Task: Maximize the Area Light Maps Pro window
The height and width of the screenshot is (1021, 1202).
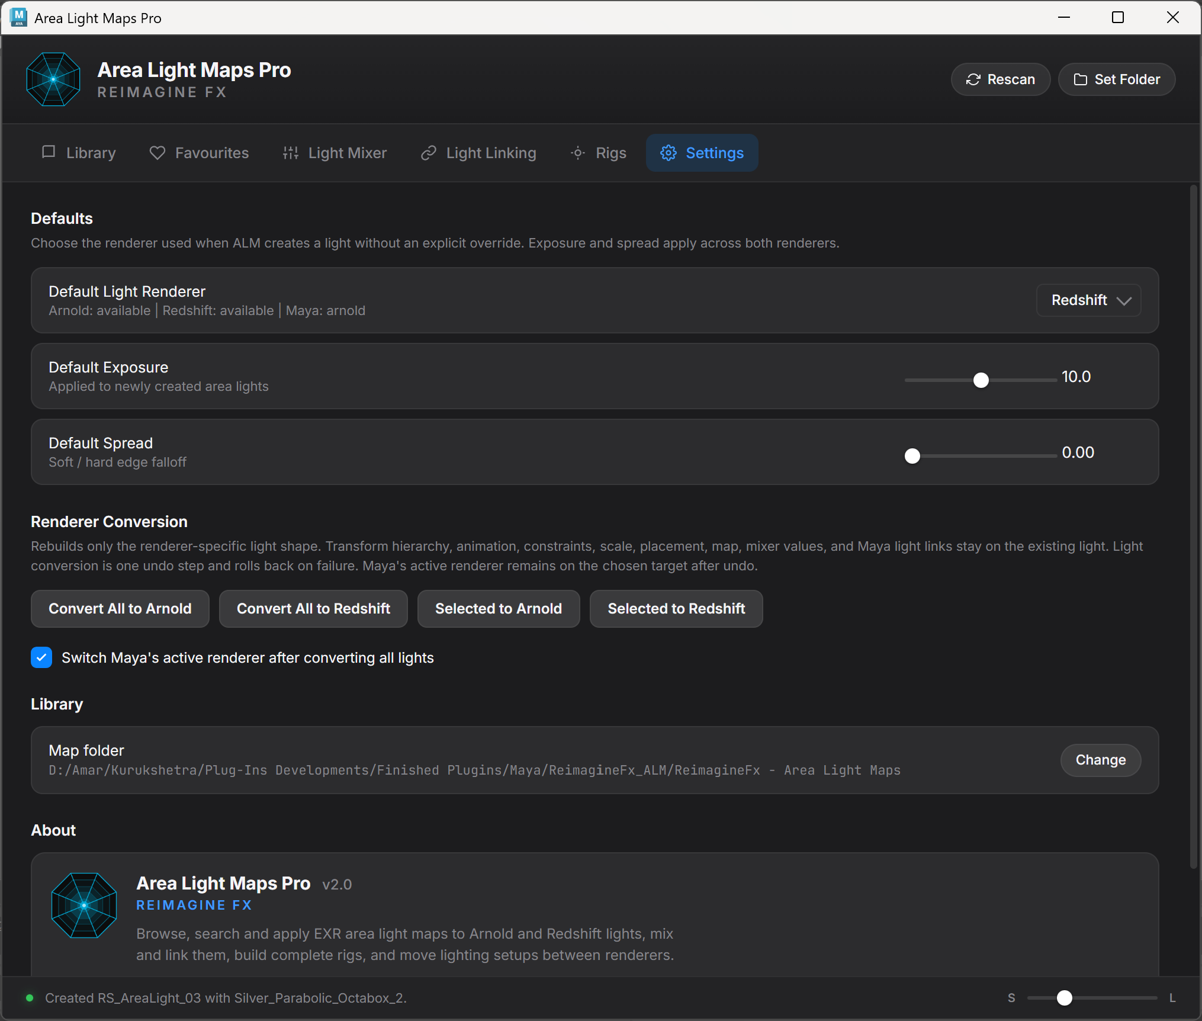Action: tap(1118, 17)
